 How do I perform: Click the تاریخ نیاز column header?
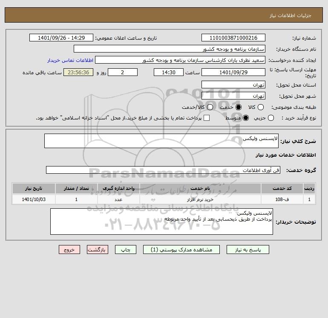coord(34,188)
